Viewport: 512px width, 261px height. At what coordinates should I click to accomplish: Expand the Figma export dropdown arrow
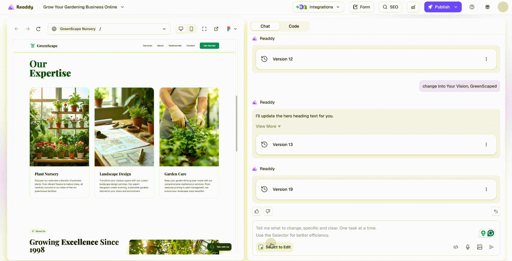(235, 29)
